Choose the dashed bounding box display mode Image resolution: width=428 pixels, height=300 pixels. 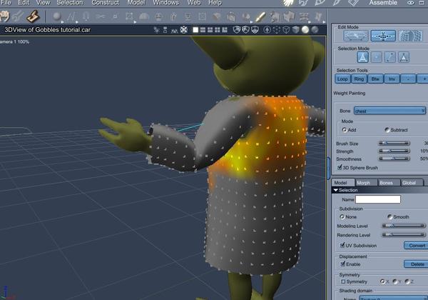point(277,29)
